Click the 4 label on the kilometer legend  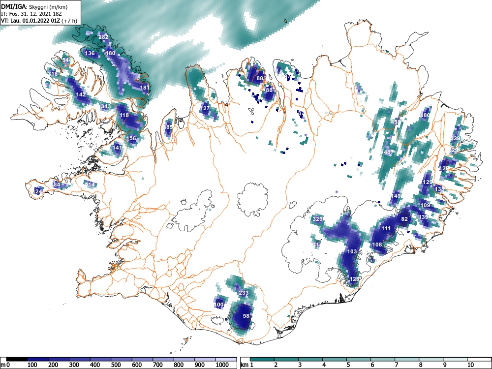tap(324, 365)
